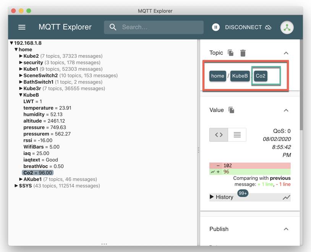
Task: Copy the value to the clipboard
Action: (x=231, y=110)
